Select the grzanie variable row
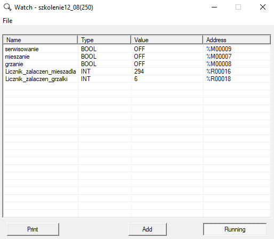 click(x=137, y=64)
